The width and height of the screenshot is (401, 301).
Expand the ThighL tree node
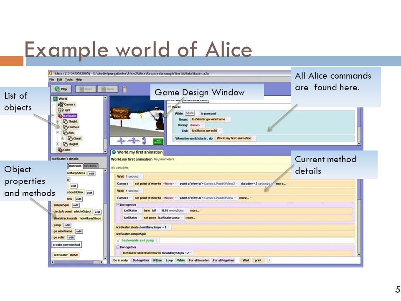coord(58,121)
